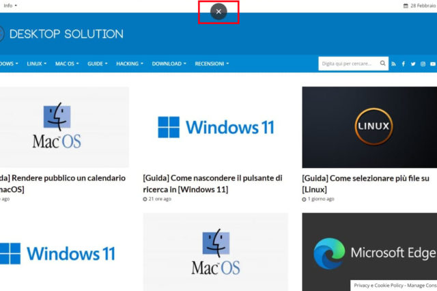Click the search magnifier icon
This screenshot has height=291, width=437.
(x=382, y=64)
